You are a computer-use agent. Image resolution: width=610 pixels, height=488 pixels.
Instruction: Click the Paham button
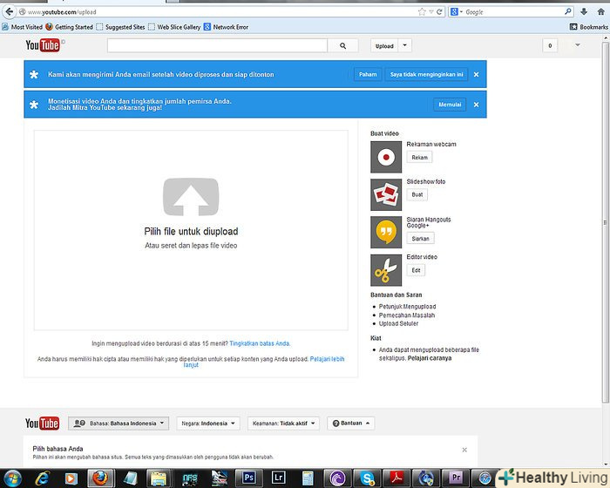pos(368,75)
